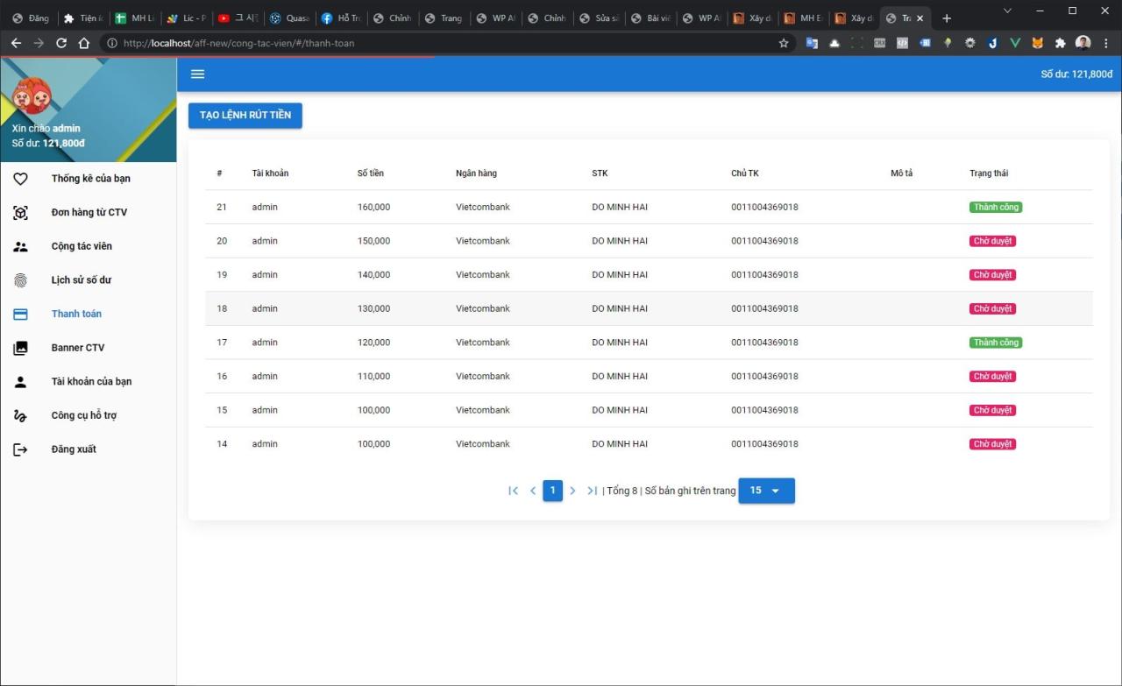Click the logout icon beside Đăng xuất
The height and width of the screenshot is (686, 1122).
click(x=20, y=449)
